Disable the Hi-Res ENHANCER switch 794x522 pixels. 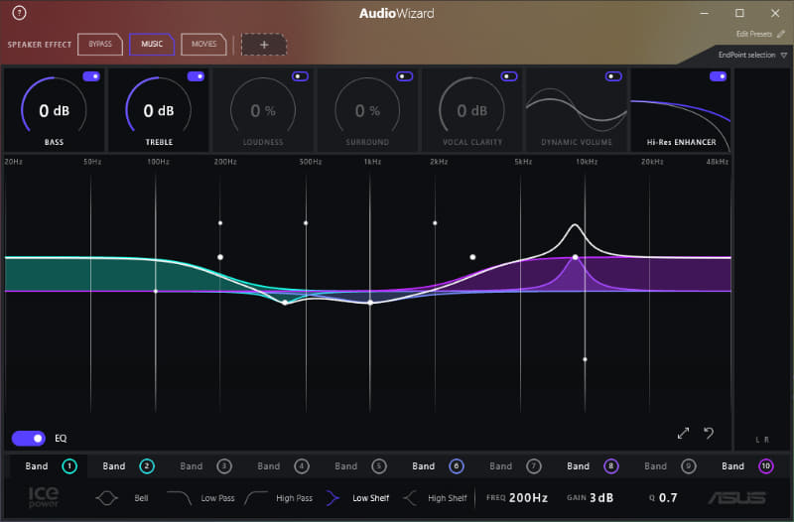pos(718,76)
